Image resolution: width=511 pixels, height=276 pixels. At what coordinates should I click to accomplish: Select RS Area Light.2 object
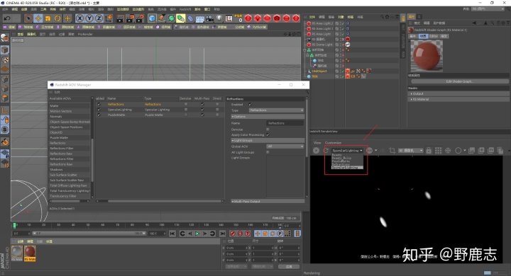pos(322,23)
